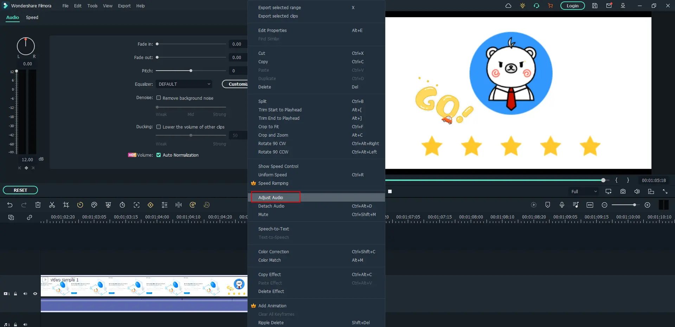Click the video sample 1 clip thumbnail

coord(144,287)
